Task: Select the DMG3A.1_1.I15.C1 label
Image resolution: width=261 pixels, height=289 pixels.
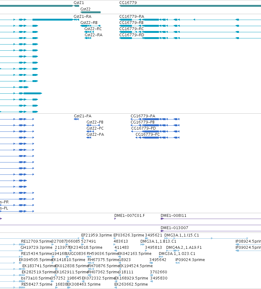Action: (182, 235)
